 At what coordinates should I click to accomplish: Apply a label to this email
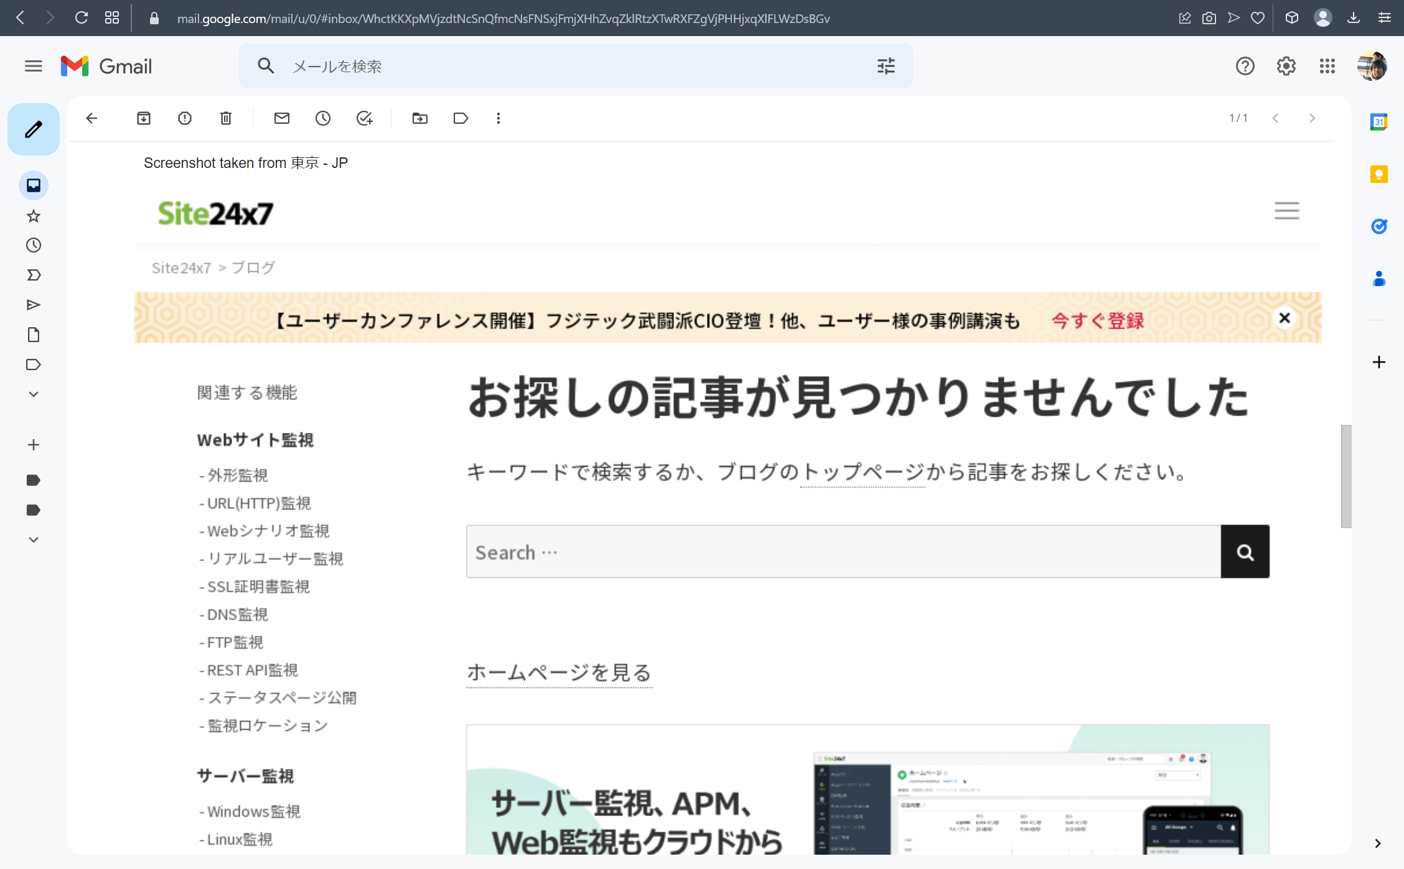[x=461, y=118]
